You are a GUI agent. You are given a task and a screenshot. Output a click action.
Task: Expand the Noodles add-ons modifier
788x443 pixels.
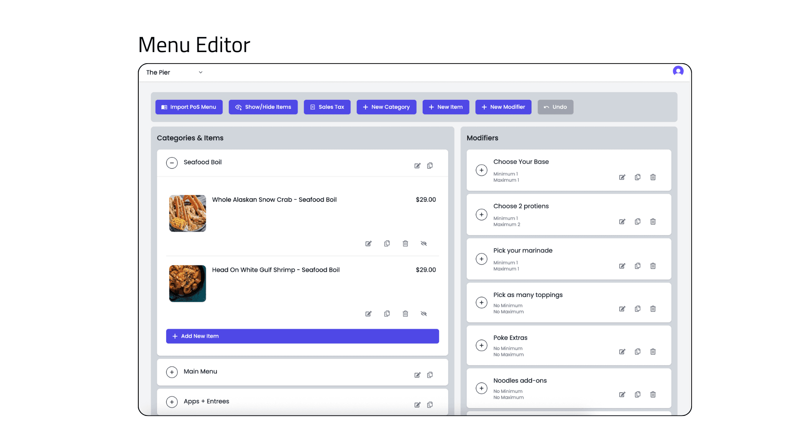[x=481, y=388]
